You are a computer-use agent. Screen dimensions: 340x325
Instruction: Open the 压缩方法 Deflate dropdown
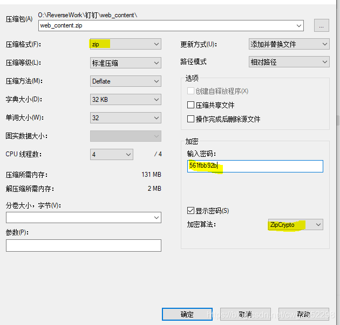pyautogui.click(x=126, y=81)
